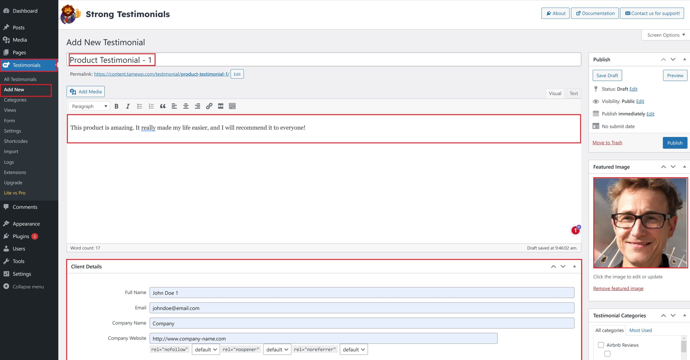Image resolution: width=690 pixels, height=360 pixels.
Task: Open Documentation button in header
Action: click(595, 13)
